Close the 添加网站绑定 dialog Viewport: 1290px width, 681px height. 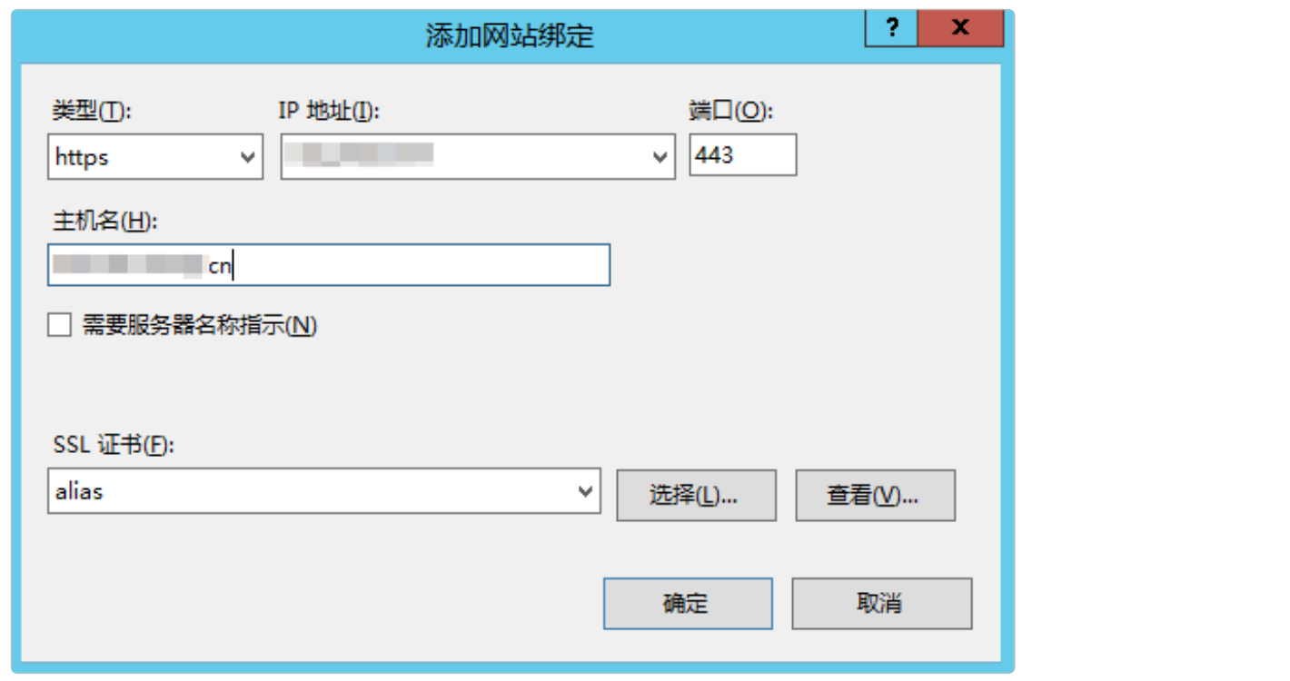tap(960, 28)
